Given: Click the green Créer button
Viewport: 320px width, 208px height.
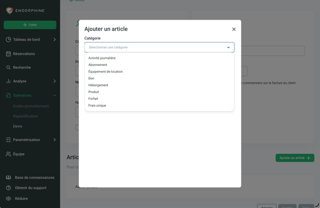Looking at the screenshot, I should point(30,25).
